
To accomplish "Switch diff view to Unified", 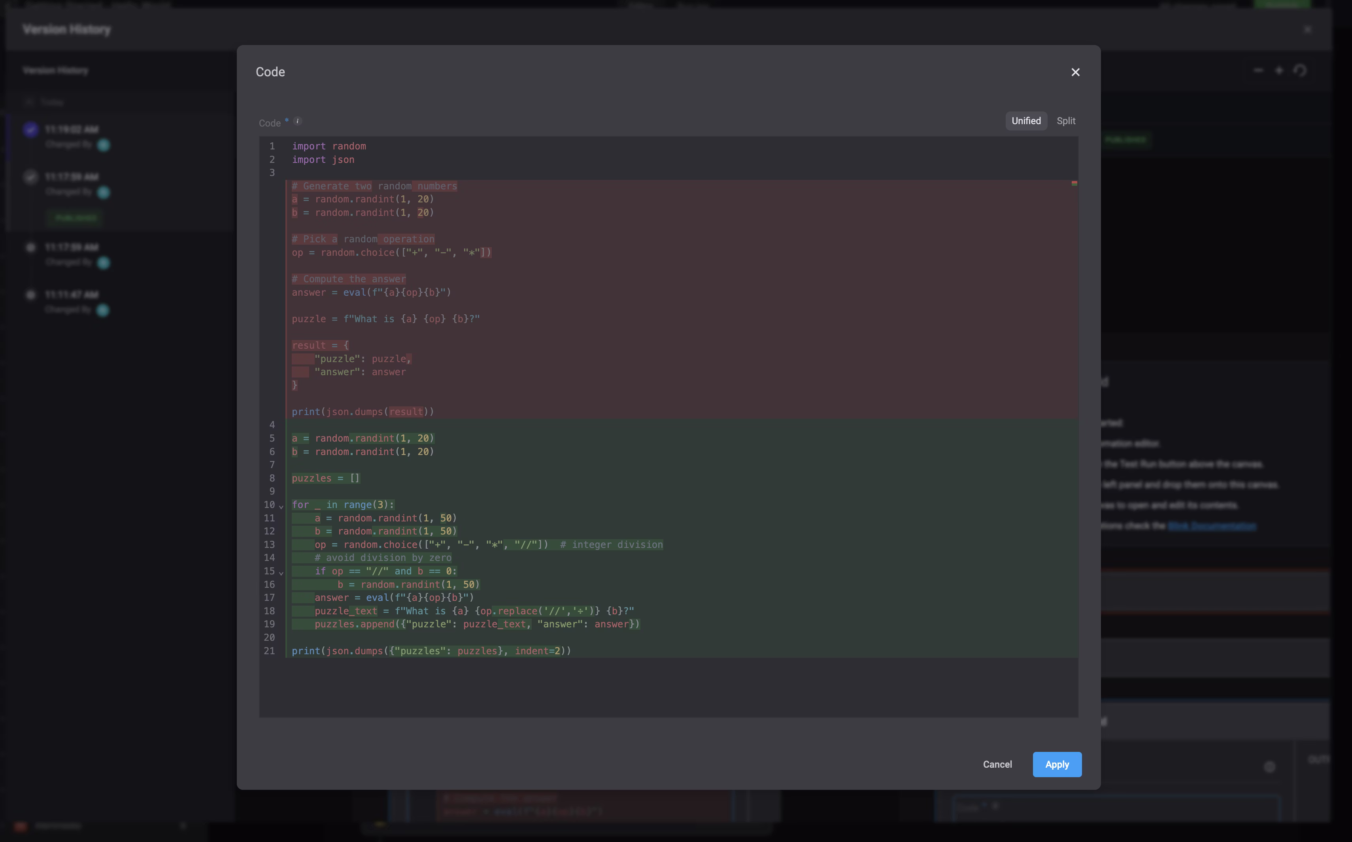I will (x=1026, y=121).
